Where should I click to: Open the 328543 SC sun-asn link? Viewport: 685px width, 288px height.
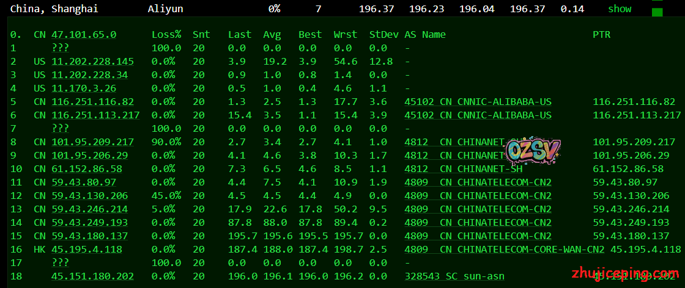[454, 276]
